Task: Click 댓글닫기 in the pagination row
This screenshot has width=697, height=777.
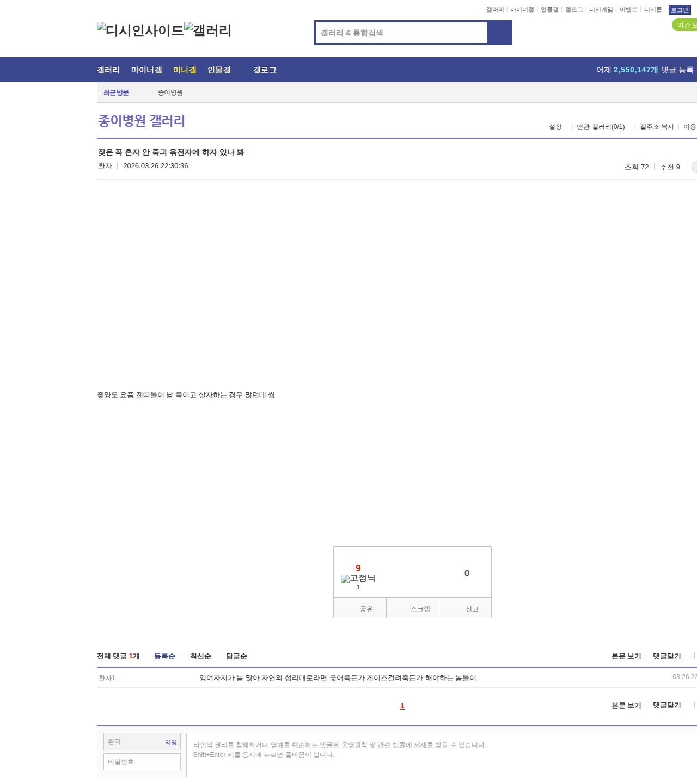Action: click(667, 705)
